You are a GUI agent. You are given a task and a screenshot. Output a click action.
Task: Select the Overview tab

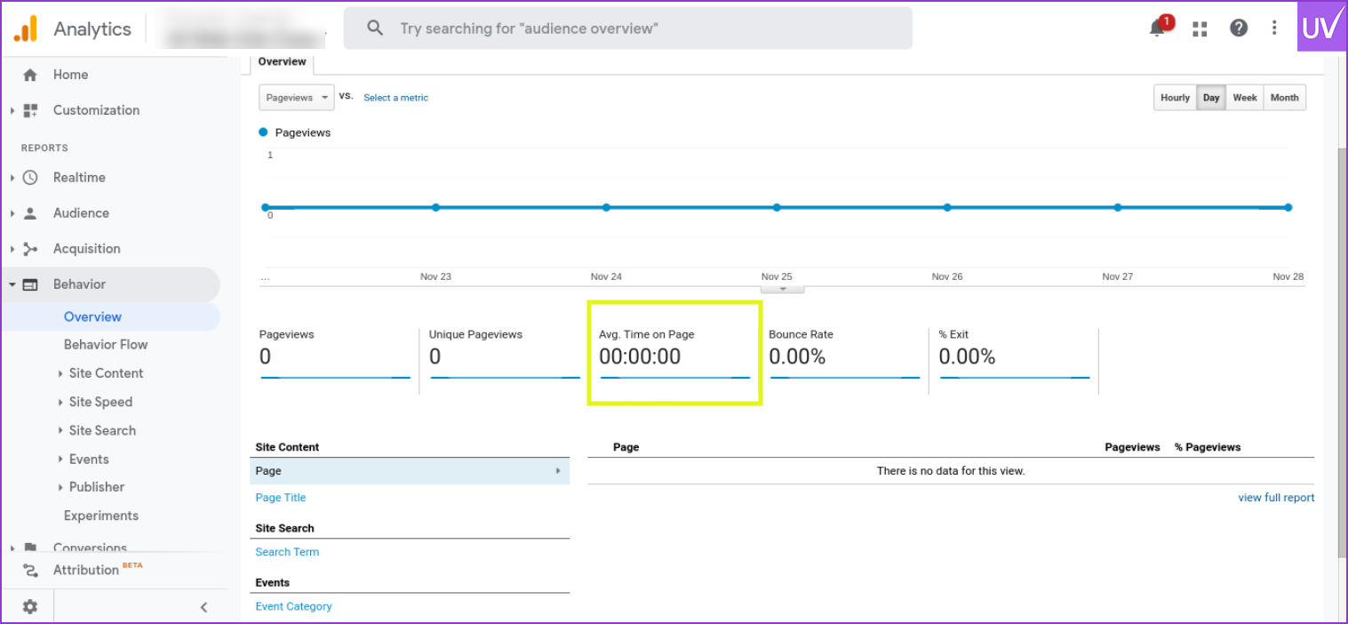(x=282, y=62)
